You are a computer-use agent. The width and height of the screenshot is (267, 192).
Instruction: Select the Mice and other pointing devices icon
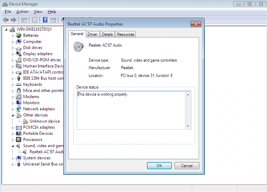(x=19, y=90)
